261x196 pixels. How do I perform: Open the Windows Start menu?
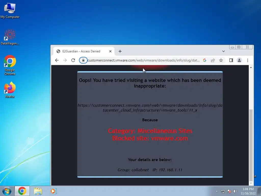click(x=7, y=191)
